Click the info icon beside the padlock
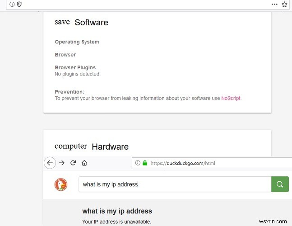Viewport: 292px width, 226px height. (138, 163)
